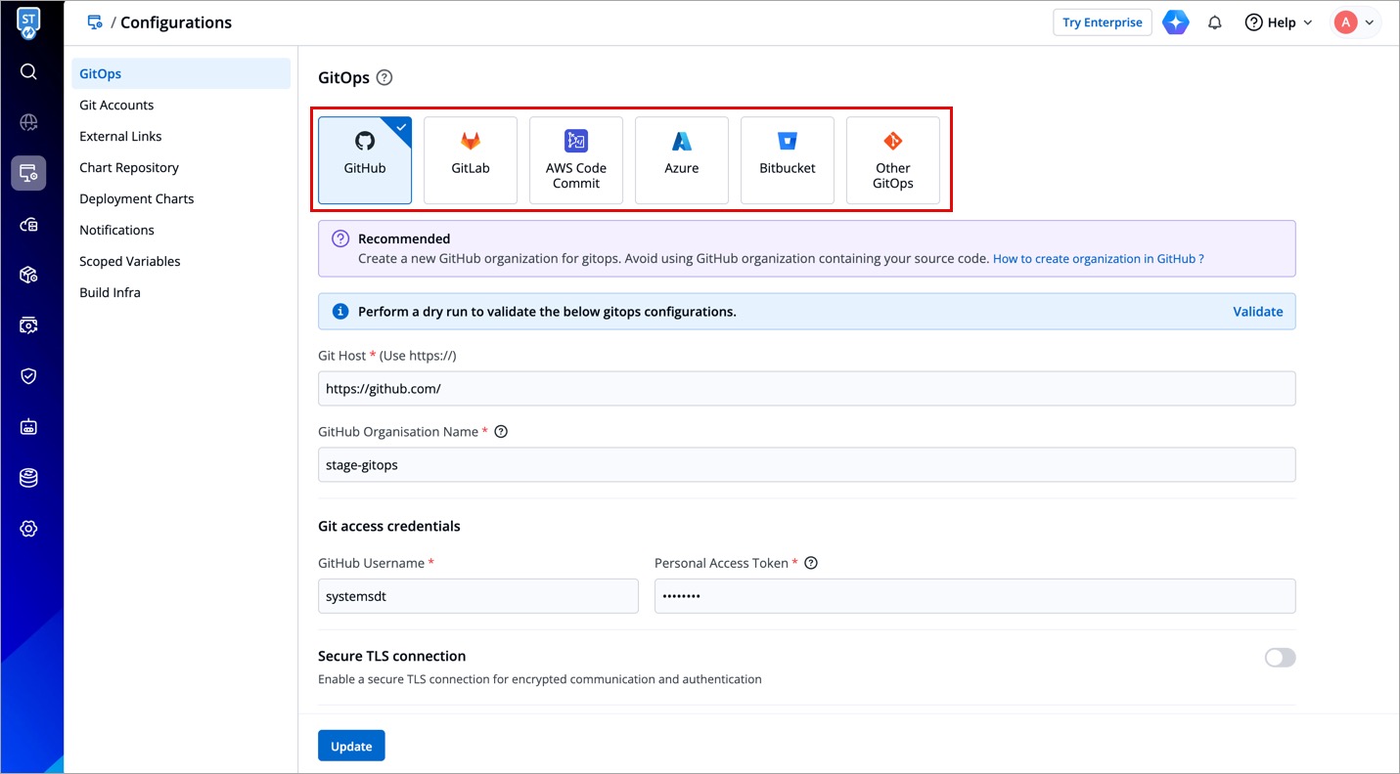The width and height of the screenshot is (1400, 774).
Task: Choose the Bitbucket provider tile
Action: coord(788,160)
